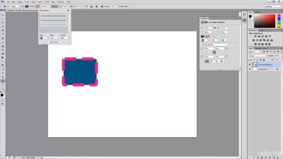The height and width of the screenshot is (159, 283).
Task: Open path operations icon in options bar
Action: (87, 6)
